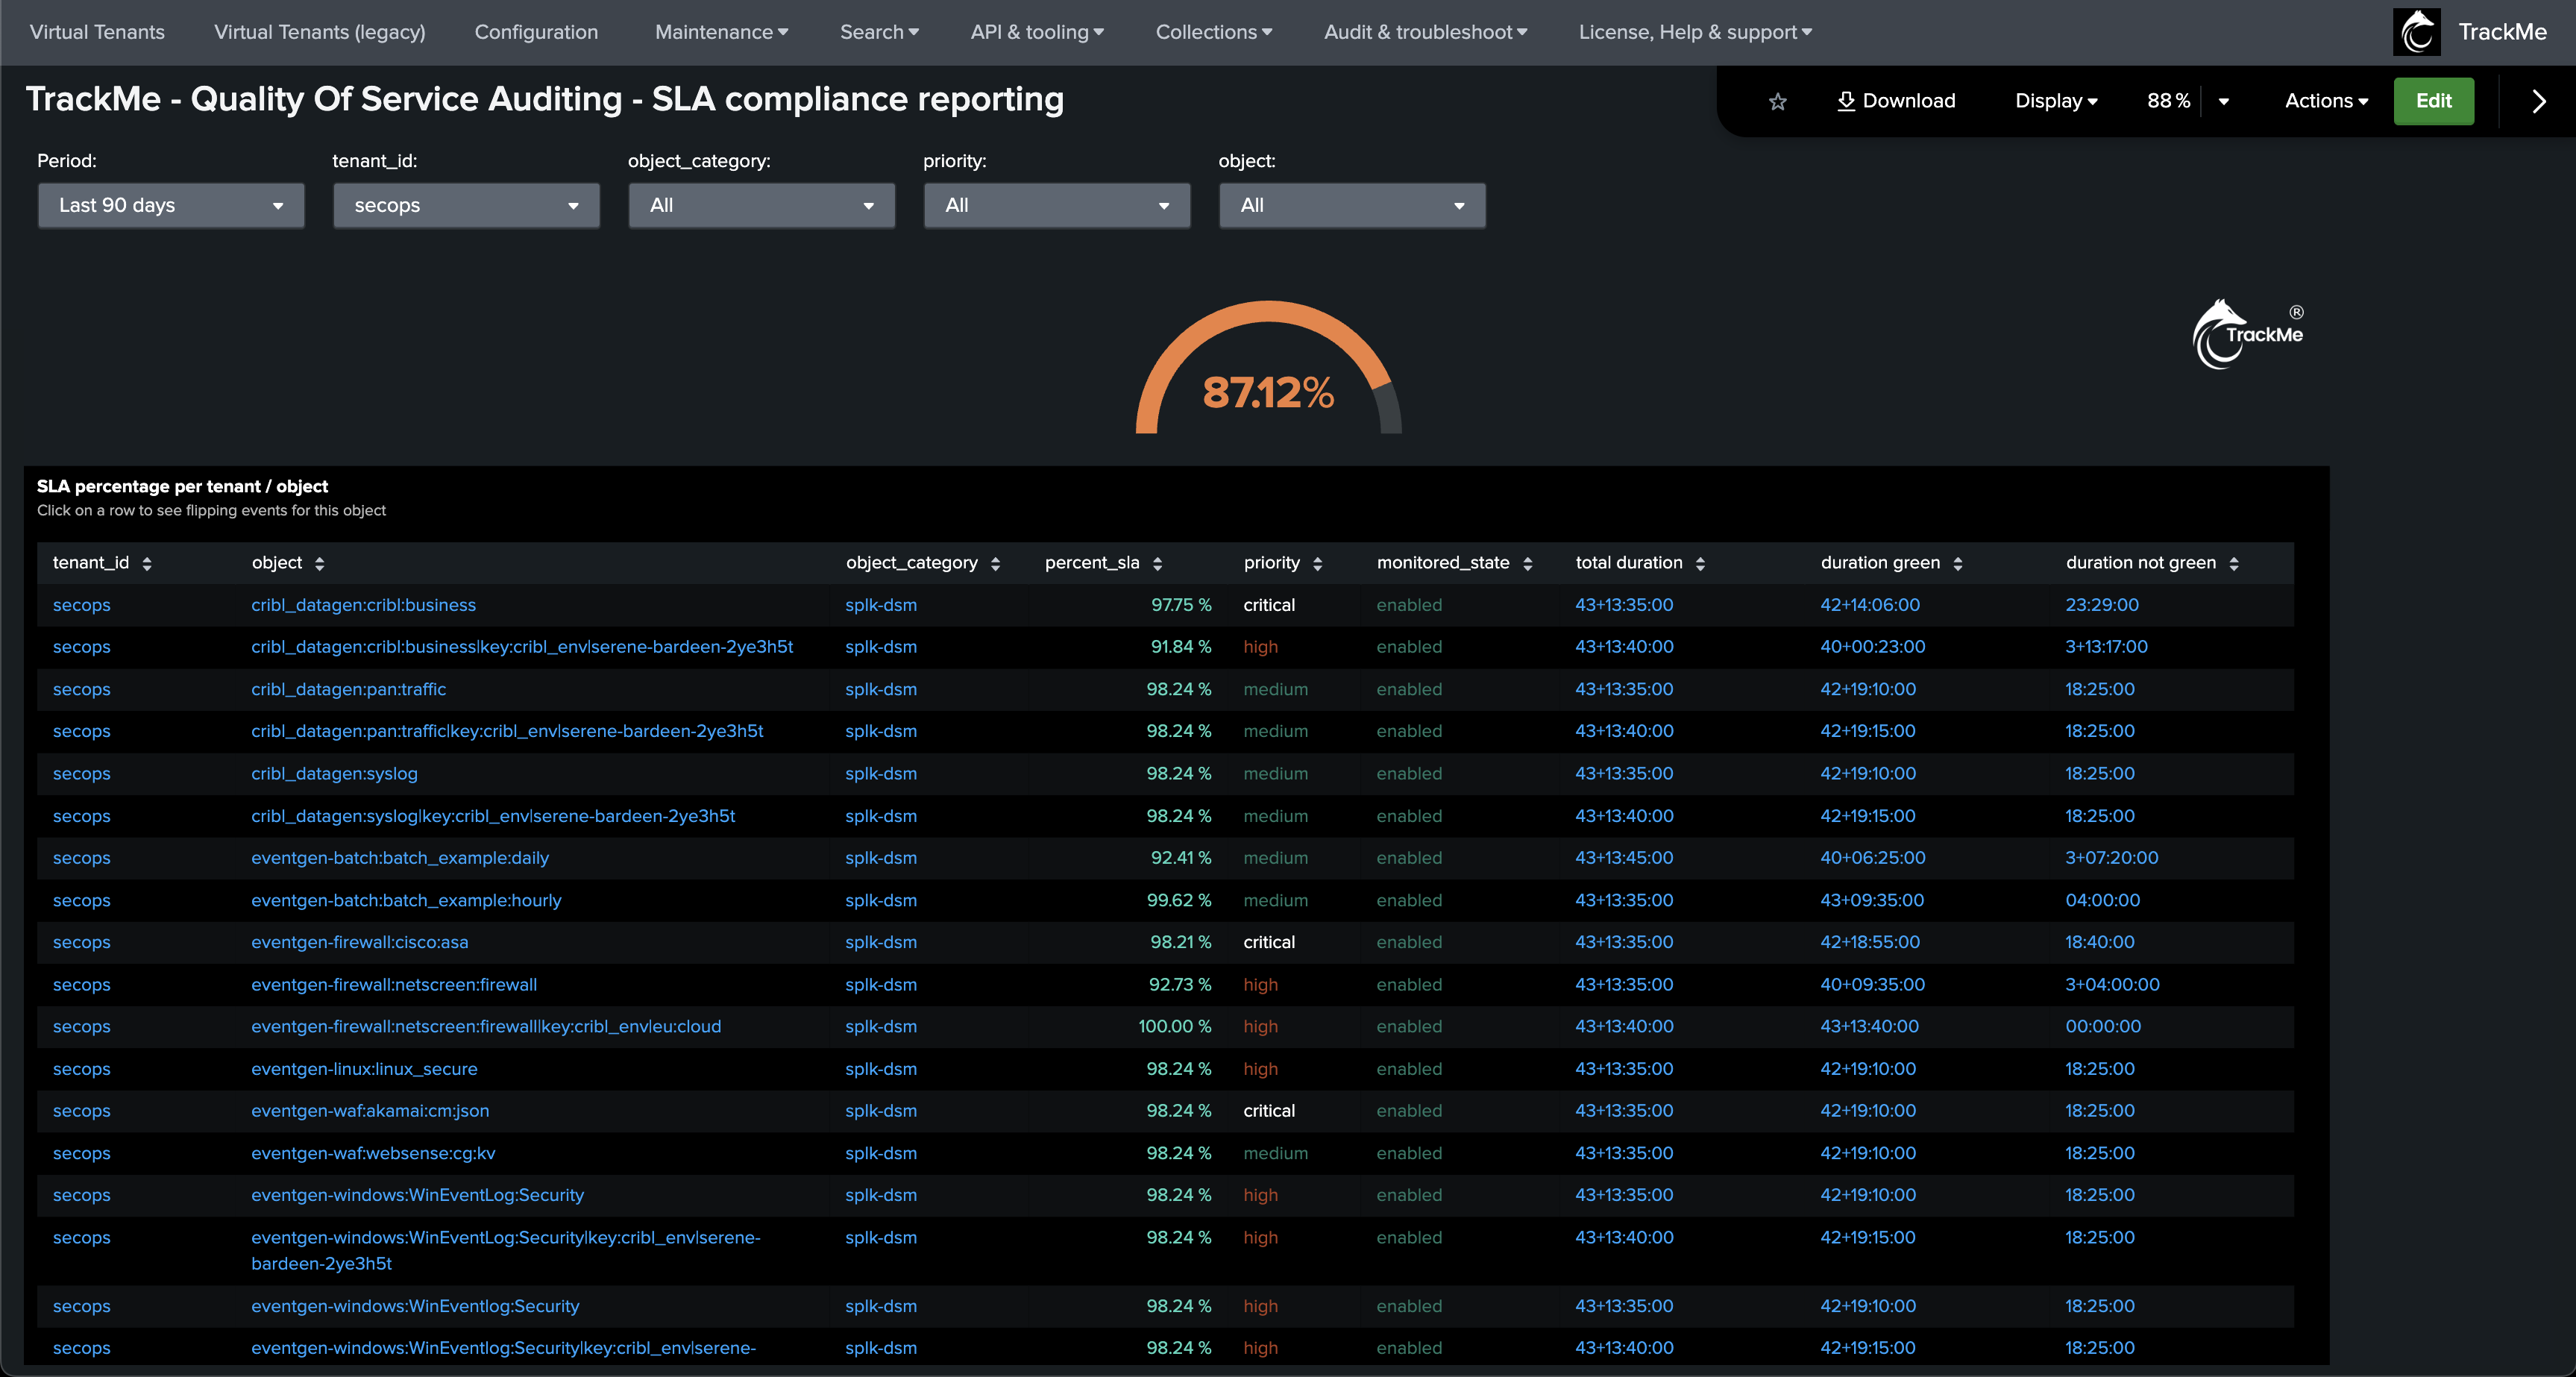Open the Period Last 90 days dropdown
Viewport: 2576px width, 1377px height.
tap(171, 205)
